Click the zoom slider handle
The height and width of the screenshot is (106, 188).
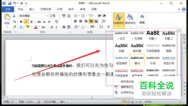168,102
